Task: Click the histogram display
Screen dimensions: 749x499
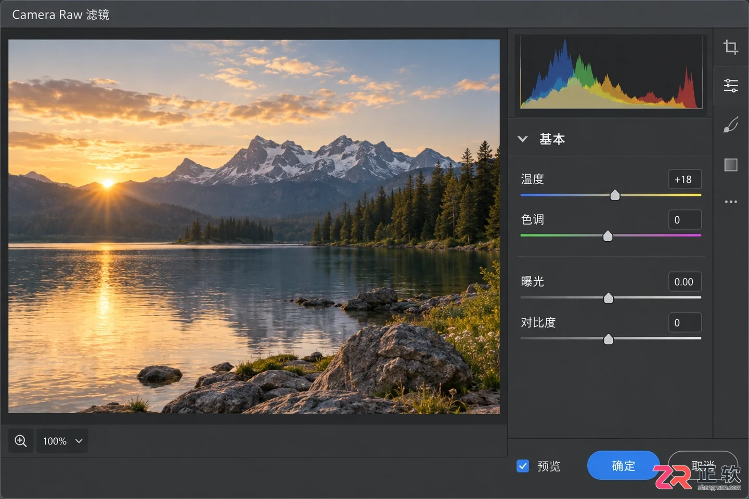Action: 611,72
